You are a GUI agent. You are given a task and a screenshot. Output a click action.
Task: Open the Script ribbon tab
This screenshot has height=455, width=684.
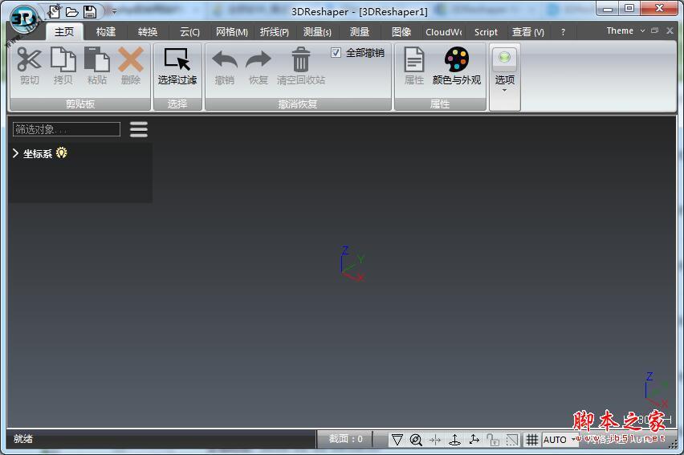coord(486,32)
